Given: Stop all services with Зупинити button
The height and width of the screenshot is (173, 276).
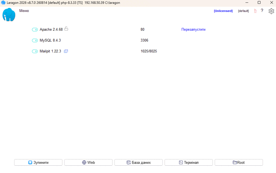Looking at the screenshot, I should click(38, 162).
